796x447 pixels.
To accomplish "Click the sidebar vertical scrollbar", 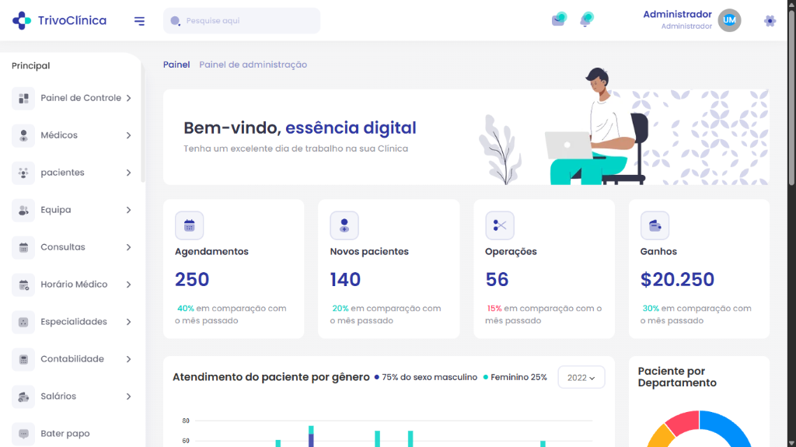I will pyautogui.click(x=143, y=122).
